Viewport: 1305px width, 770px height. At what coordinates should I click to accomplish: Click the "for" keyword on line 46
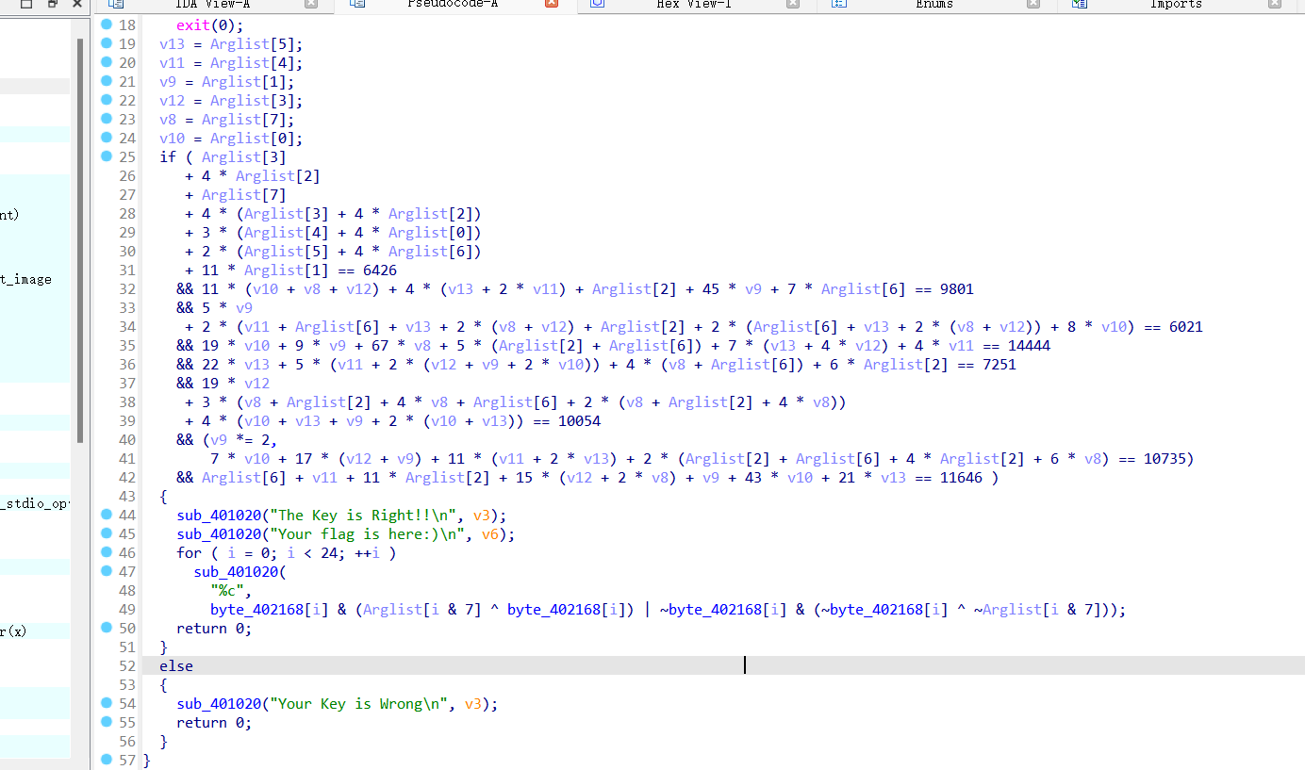click(189, 553)
